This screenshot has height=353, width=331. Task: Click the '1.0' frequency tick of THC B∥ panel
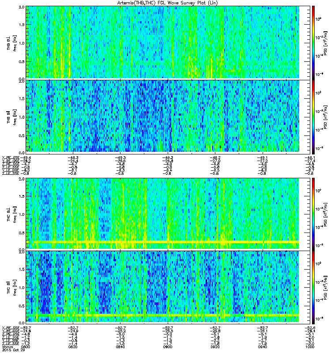22,288
